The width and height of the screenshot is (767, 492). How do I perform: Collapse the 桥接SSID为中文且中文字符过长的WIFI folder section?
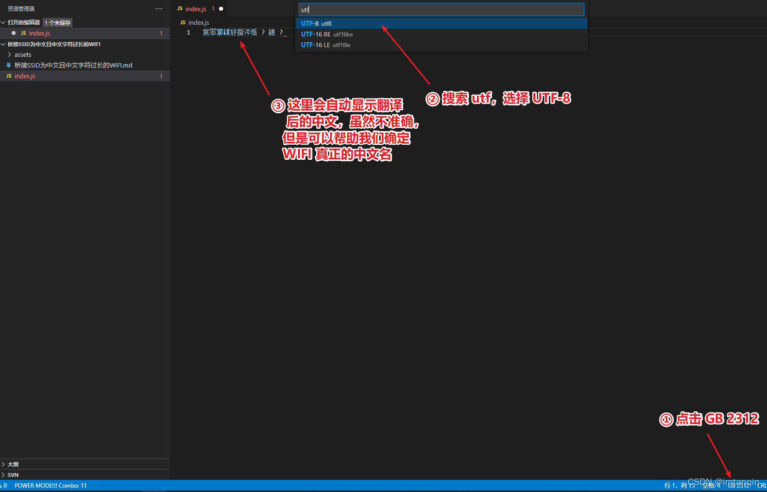pyautogui.click(x=3, y=44)
